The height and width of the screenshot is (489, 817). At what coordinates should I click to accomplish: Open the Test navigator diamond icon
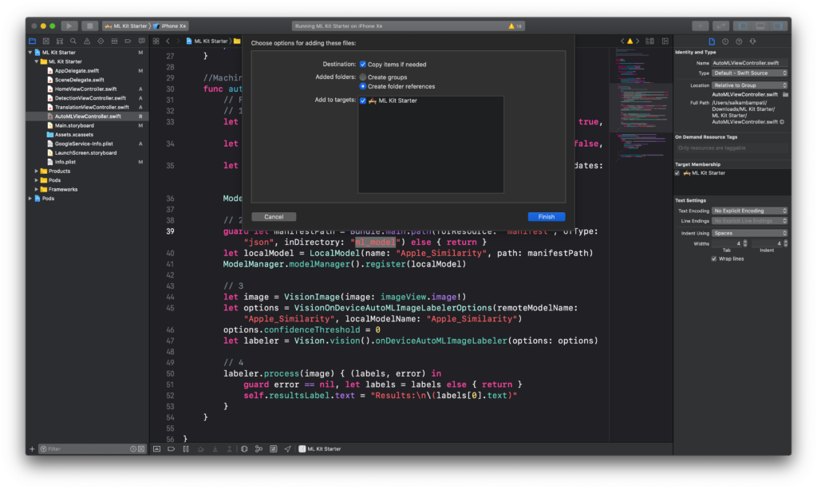click(x=101, y=41)
